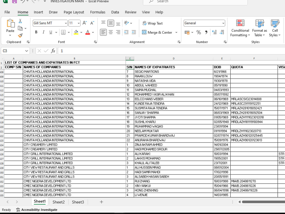Decrease indent in Alignment group

(x=126, y=32)
